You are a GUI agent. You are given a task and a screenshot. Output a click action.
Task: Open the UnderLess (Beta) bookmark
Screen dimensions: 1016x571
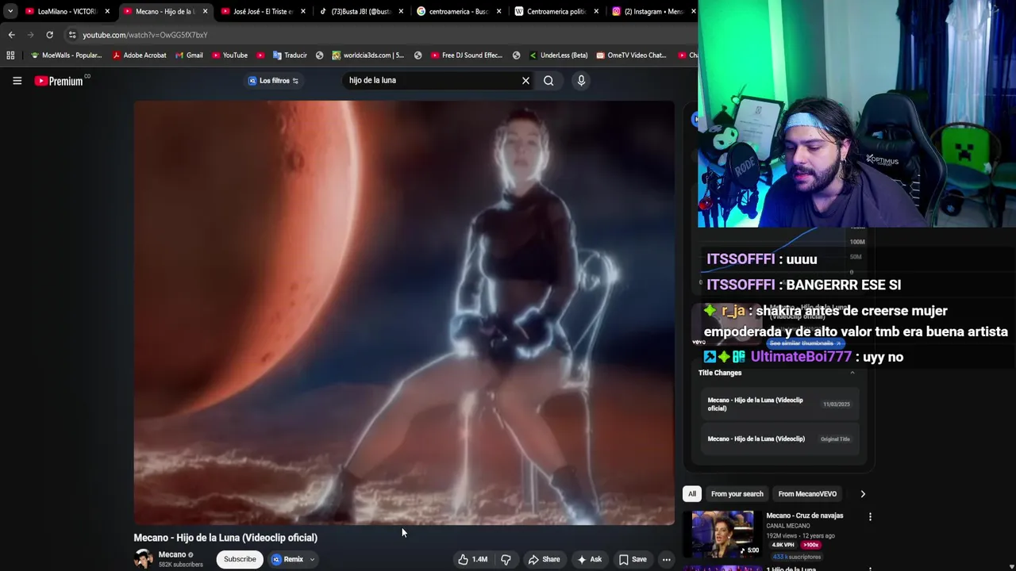click(x=558, y=56)
